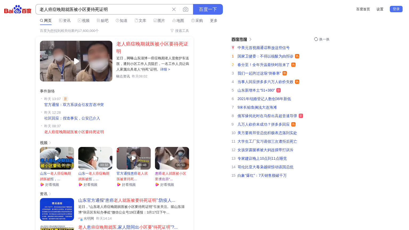The height and width of the screenshot is (230, 409).
Task: Switch to the 图片 tab
Action: click(x=159, y=20)
